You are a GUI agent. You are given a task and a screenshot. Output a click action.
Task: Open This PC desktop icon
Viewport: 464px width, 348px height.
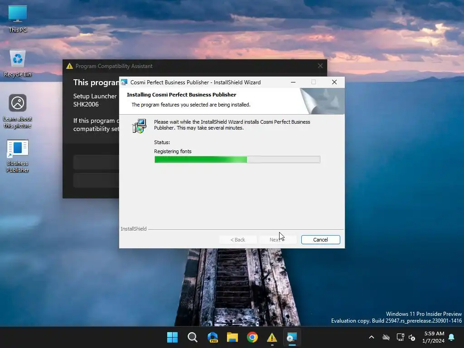(18, 19)
